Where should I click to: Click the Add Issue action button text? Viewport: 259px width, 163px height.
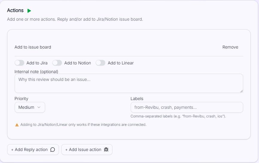coord(85,150)
